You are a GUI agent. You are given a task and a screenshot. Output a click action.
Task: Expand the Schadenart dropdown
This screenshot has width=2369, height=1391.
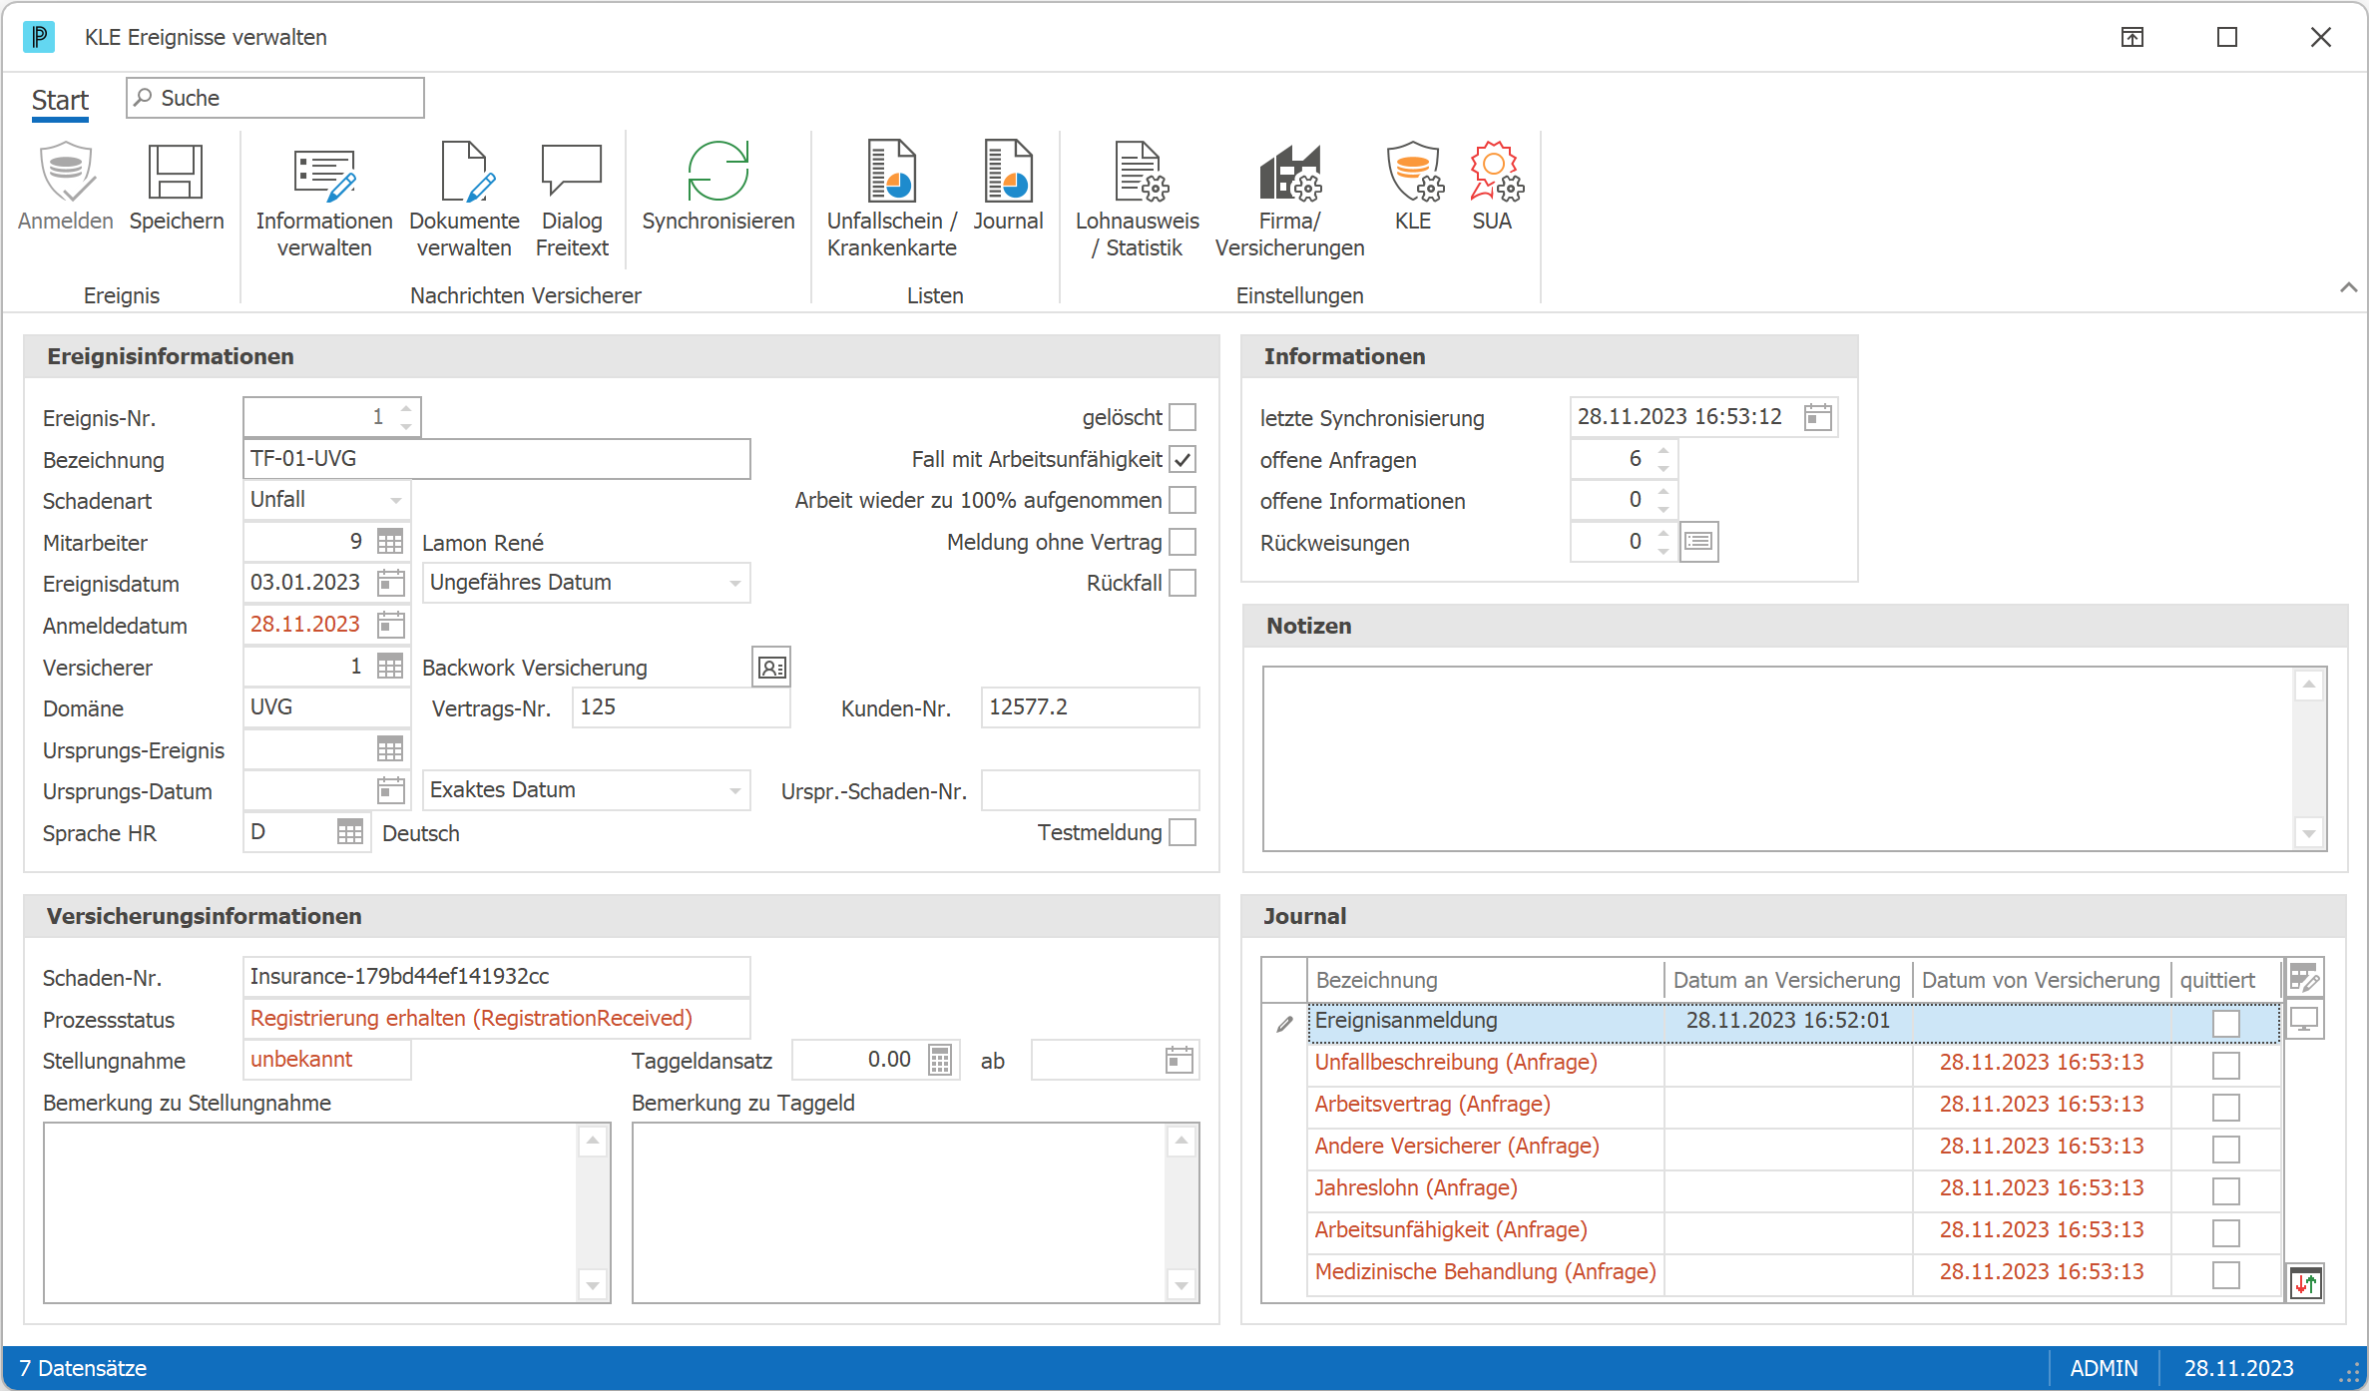click(396, 500)
